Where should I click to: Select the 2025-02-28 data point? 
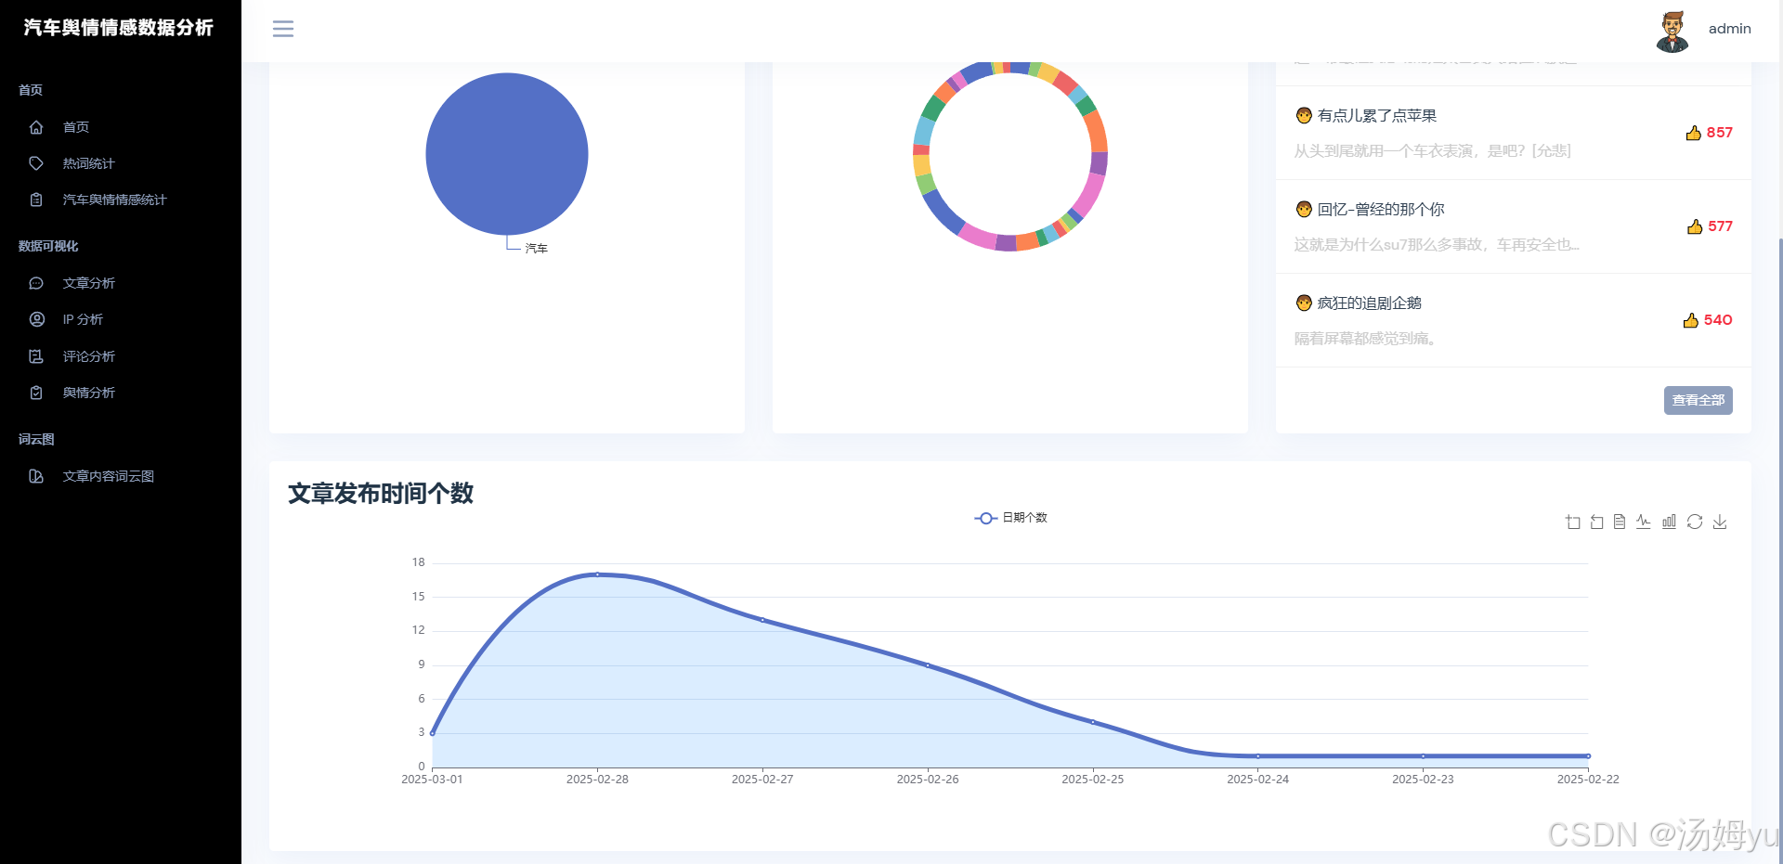pyautogui.click(x=597, y=574)
